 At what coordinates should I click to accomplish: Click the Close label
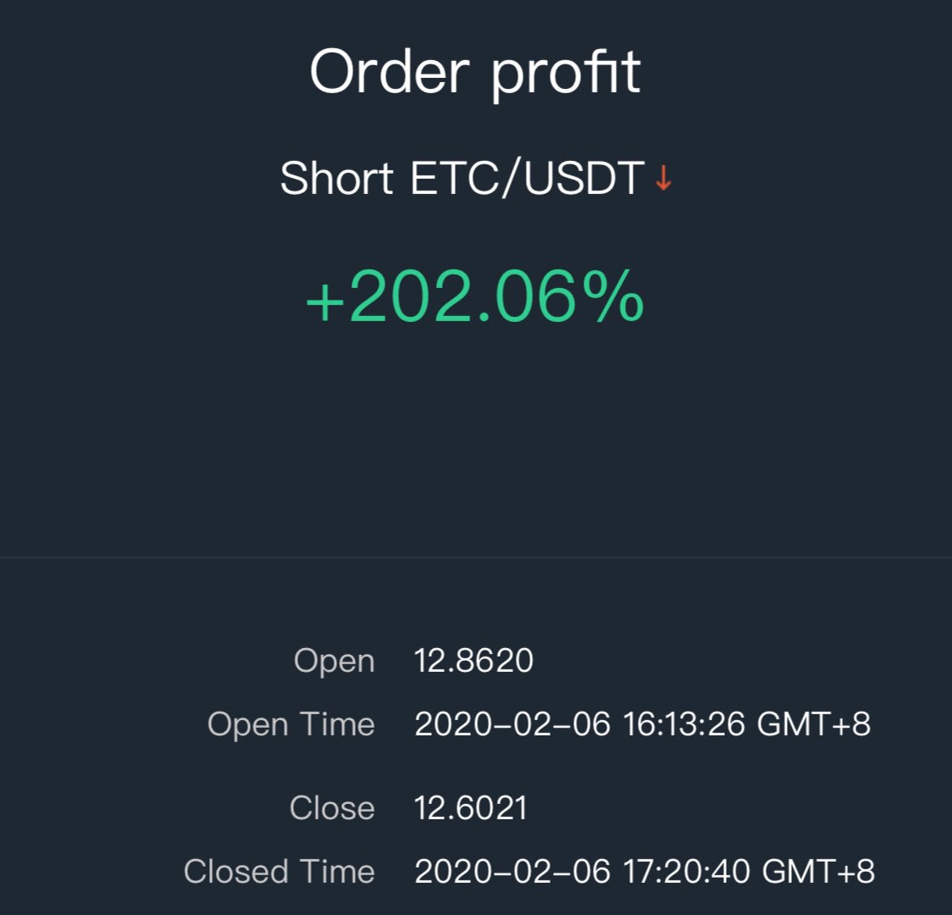[x=332, y=808]
